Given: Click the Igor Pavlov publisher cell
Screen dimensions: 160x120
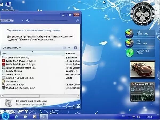Looking at the screenshot, I should pyautogui.click(x=71, y=58).
